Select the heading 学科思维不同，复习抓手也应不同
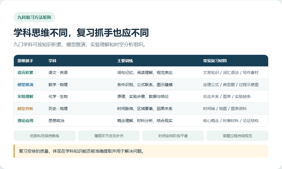Screen dimensions: 282x169 [x=81, y=33]
